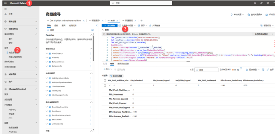Open the app launcher waffle icon
The height and width of the screenshot is (134, 275).
click(x=5, y=3)
